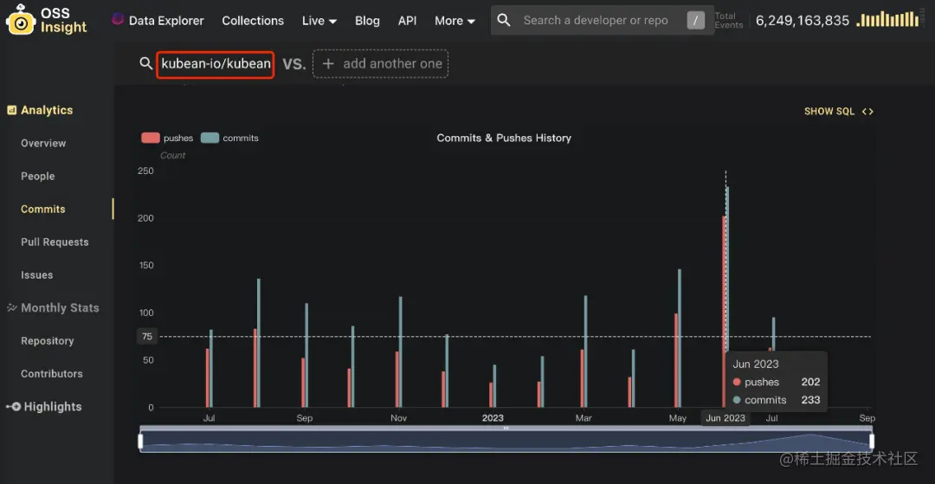The width and height of the screenshot is (935, 484).
Task: Click the magnifier icon in the search bar
Action: (x=504, y=20)
